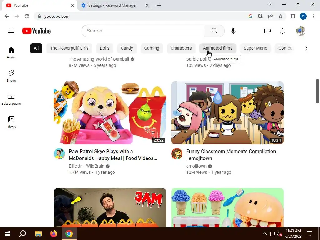Open the muted volume tray icon
Viewport: 320px width, 240px height.
click(x=279, y=234)
